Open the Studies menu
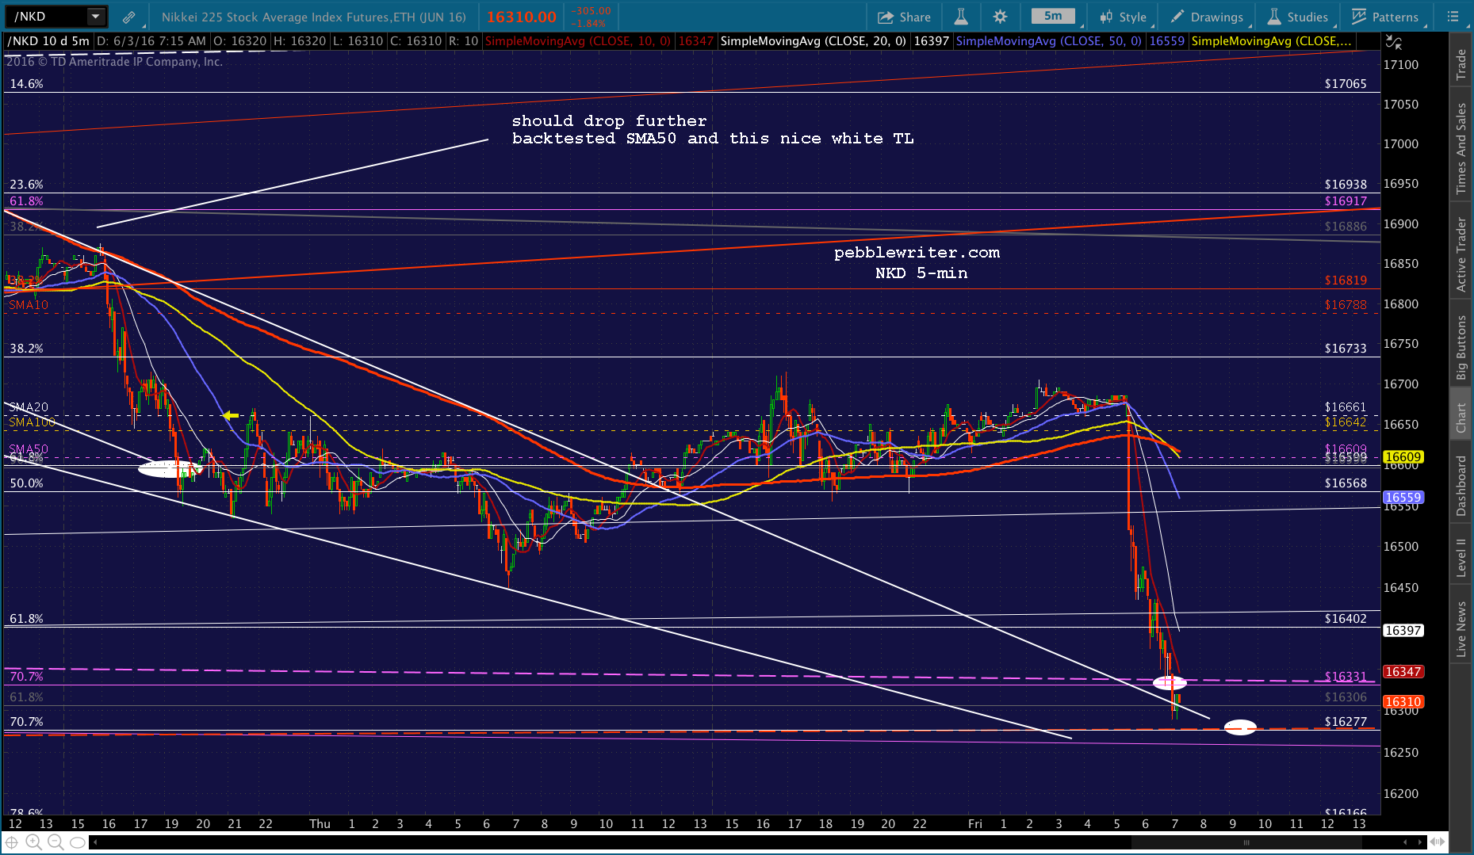 coord(1298,17)
